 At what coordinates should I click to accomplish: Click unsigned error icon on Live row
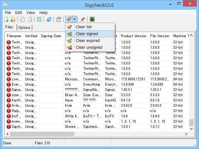(x=9, y=79)
